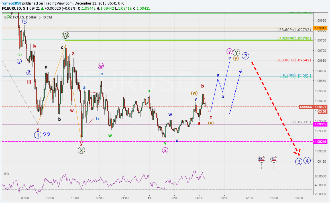Screen dimensions: 330x203
Task: Click the C:1.09421 close value in header
Action: tap(142, 9)
